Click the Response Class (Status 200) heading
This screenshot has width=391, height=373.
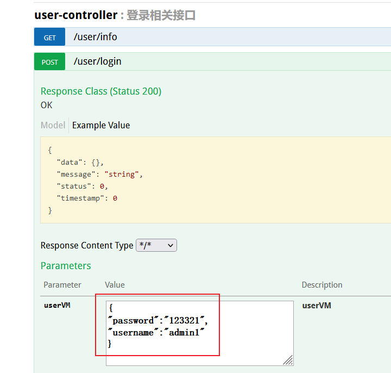[x=101, y=91]
